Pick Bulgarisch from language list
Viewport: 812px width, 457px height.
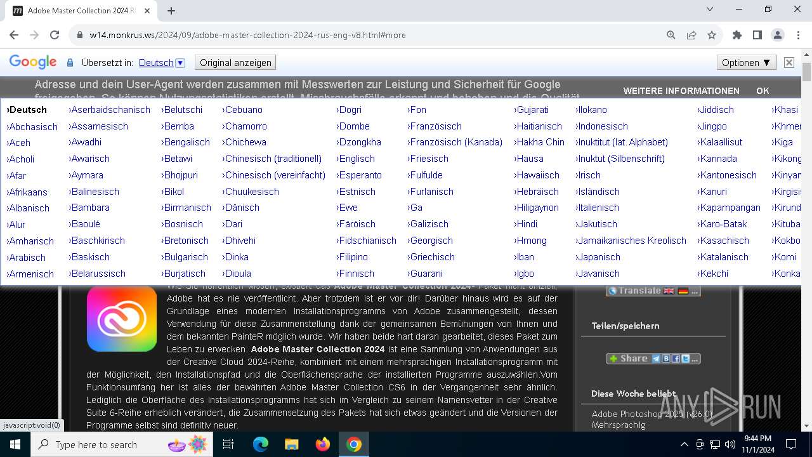tap(185, 257)
